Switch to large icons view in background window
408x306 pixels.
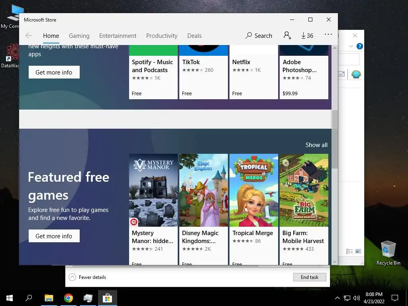pyautogui.click(x=358, y=251)
